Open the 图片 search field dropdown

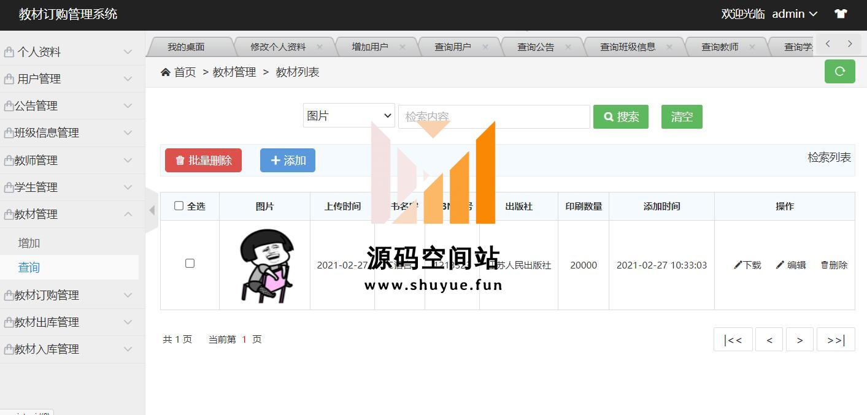[349, 116]
